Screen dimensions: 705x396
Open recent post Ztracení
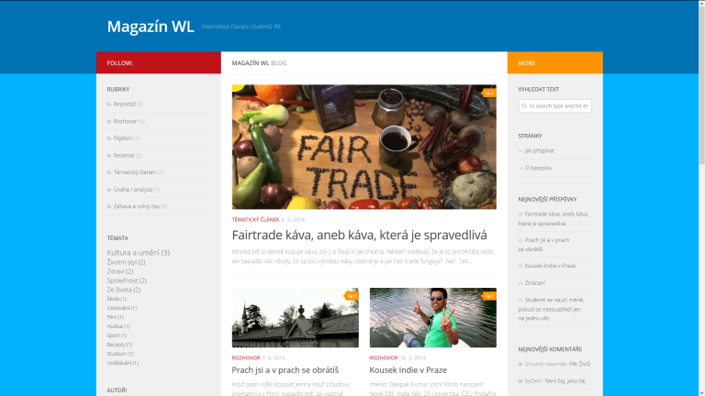tap(534, 283)
